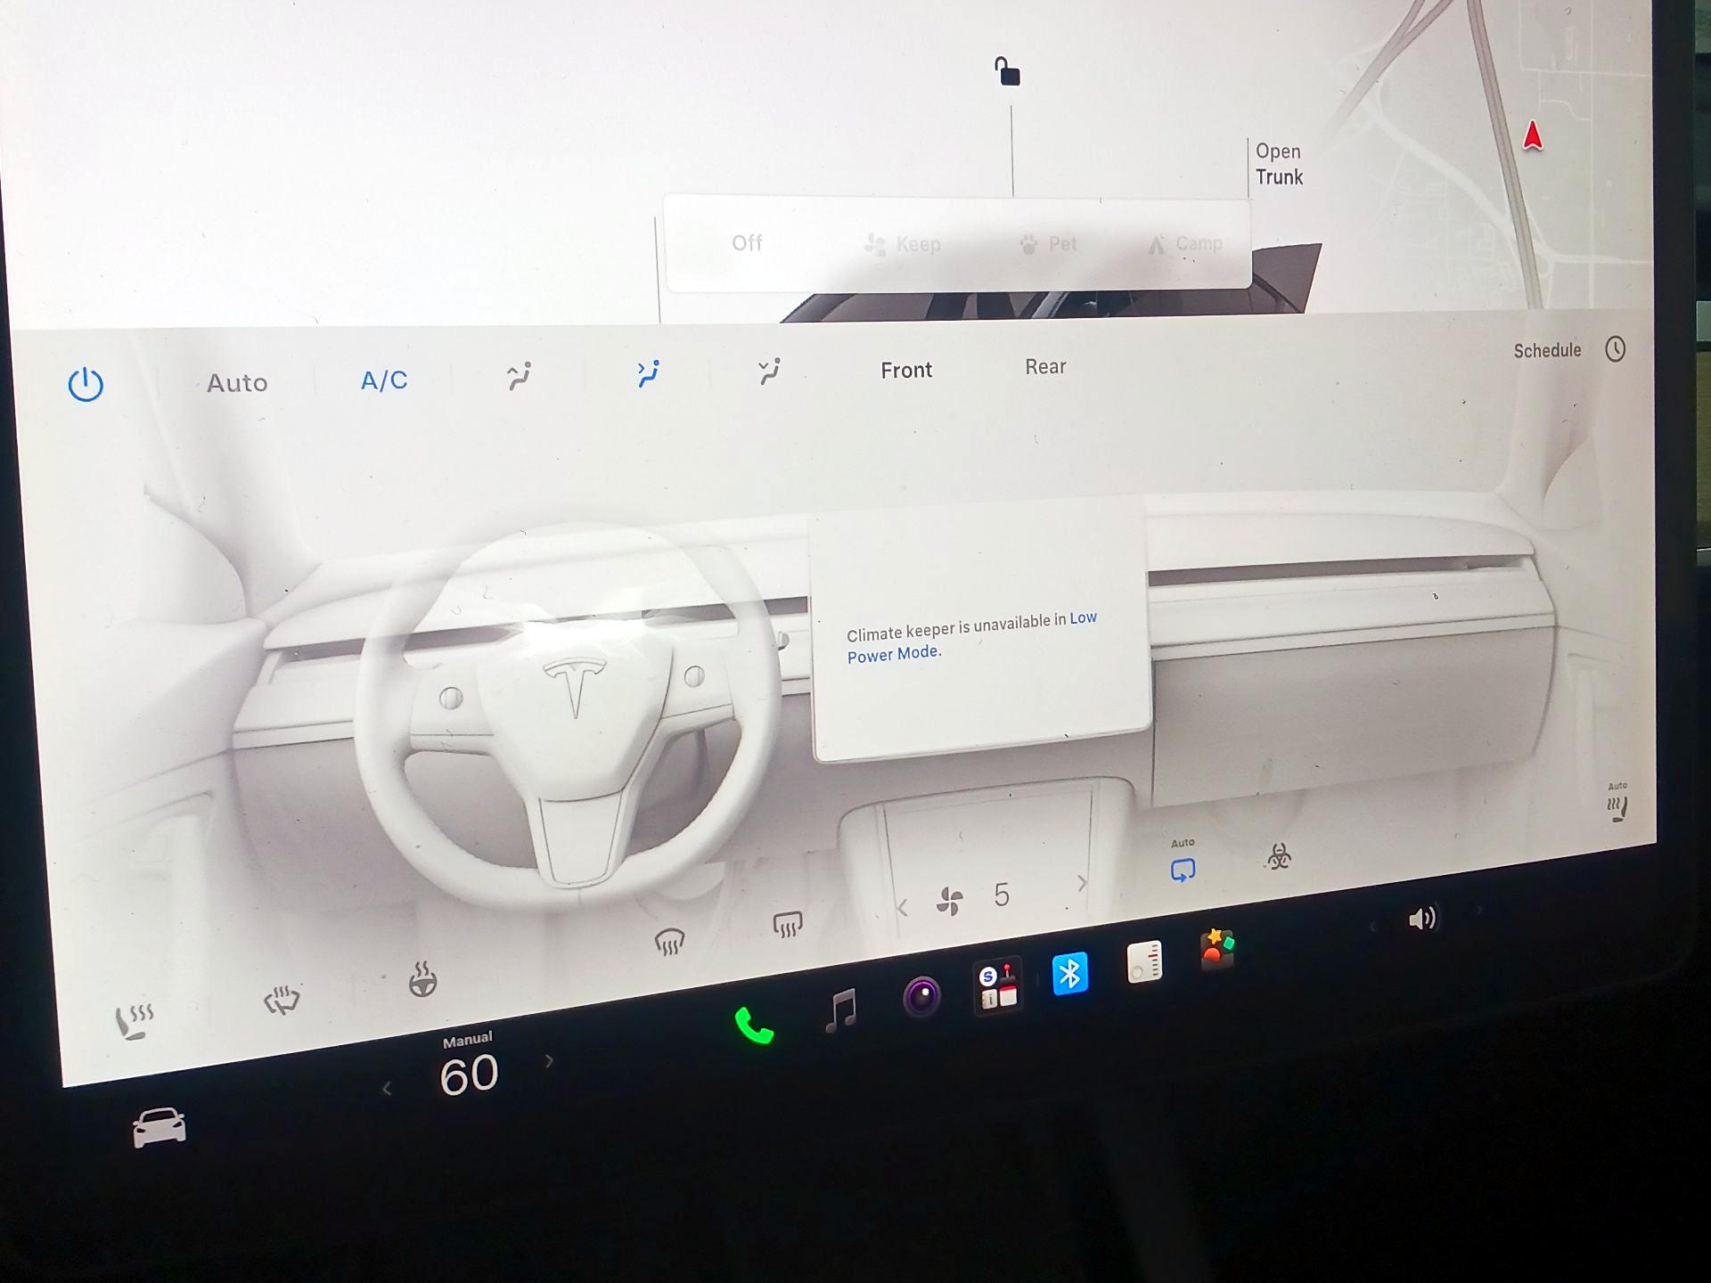The image size is (1711, 1283).
Task: Activate Bioweapon Defense Mode icon
Action: pyautogui.click(x=1279, y=856)
